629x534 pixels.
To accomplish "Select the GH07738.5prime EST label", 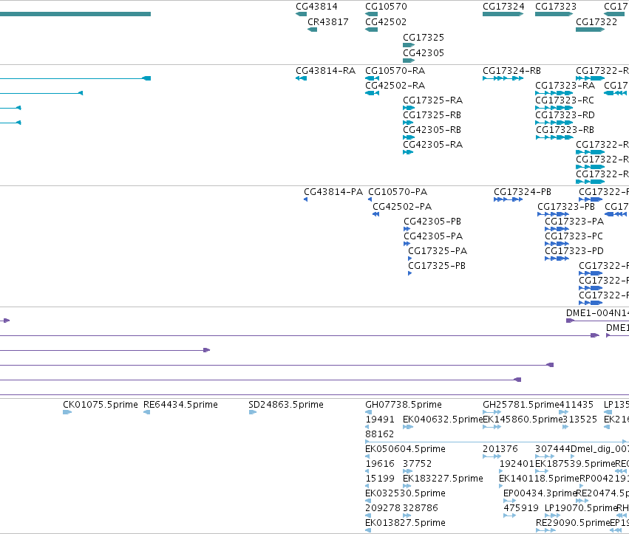I will pos(404,405).
